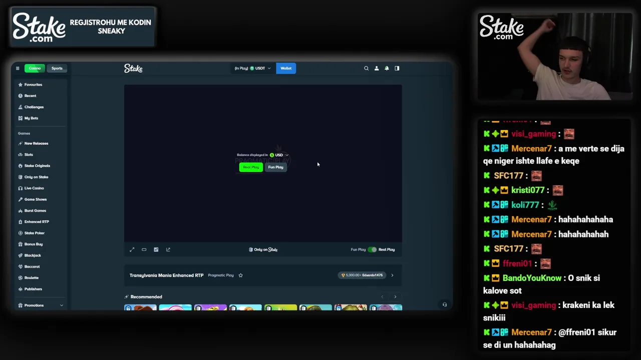Click chat username BandoYouKnow
The height and width of the screenshot is (360, 641).
point(532,278)
